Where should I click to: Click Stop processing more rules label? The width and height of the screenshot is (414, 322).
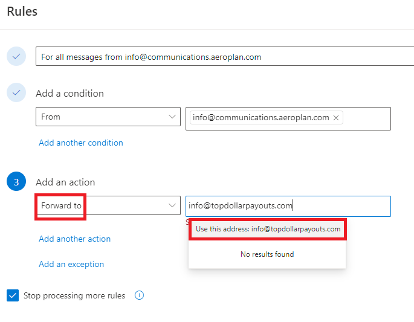tap(74, 295)
